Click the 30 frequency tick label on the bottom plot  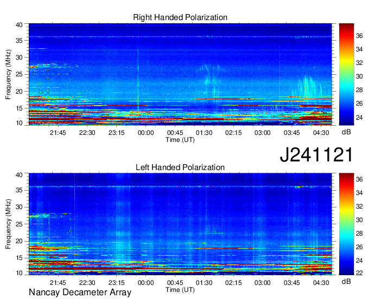pos(19,207)
